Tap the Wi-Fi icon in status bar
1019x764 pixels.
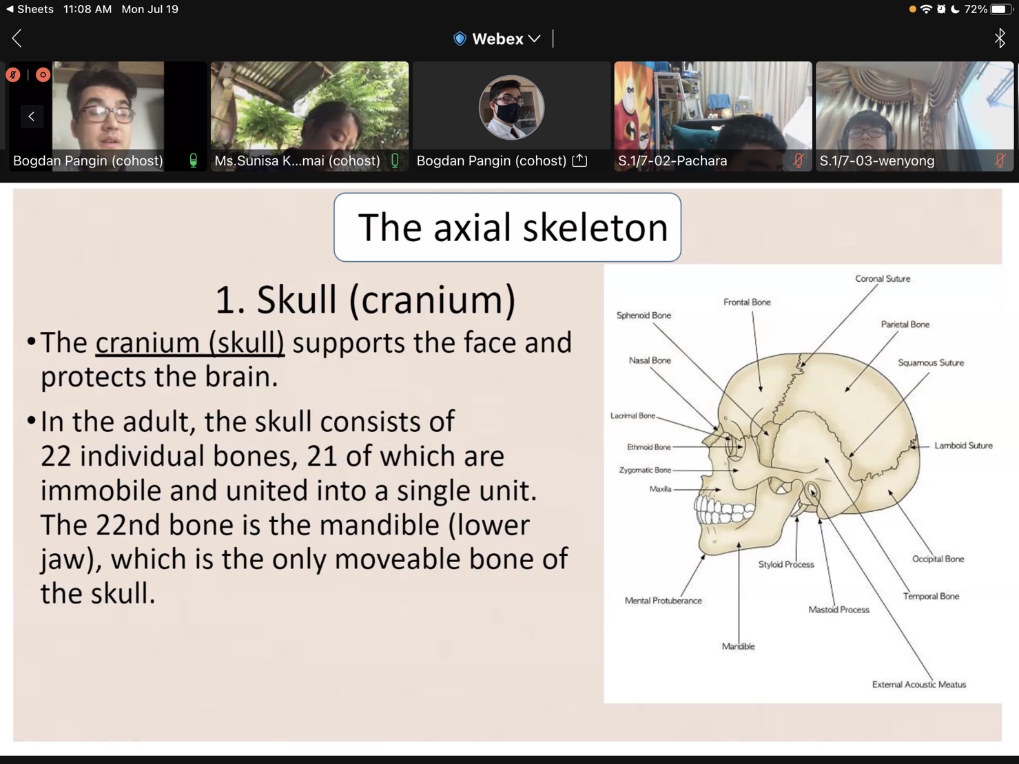pos(927,9)
